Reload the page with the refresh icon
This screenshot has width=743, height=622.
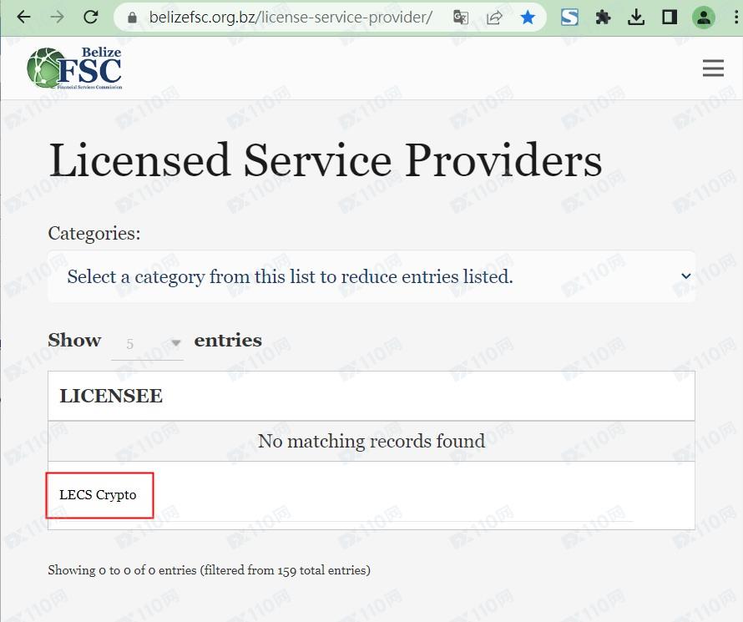tap(90, 18)
